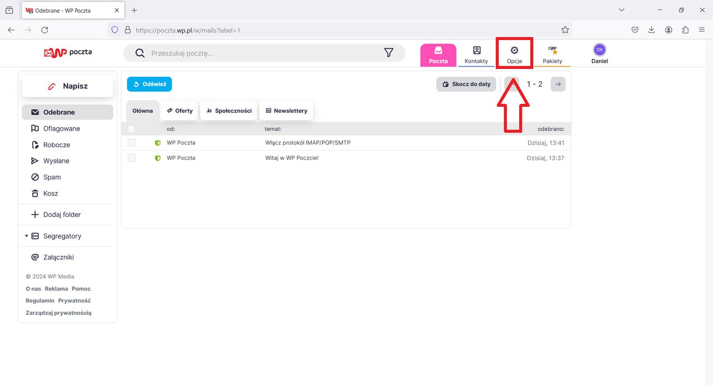Open Opcje settings gear
Screen dimensions: 713x386
coord(514,54)
